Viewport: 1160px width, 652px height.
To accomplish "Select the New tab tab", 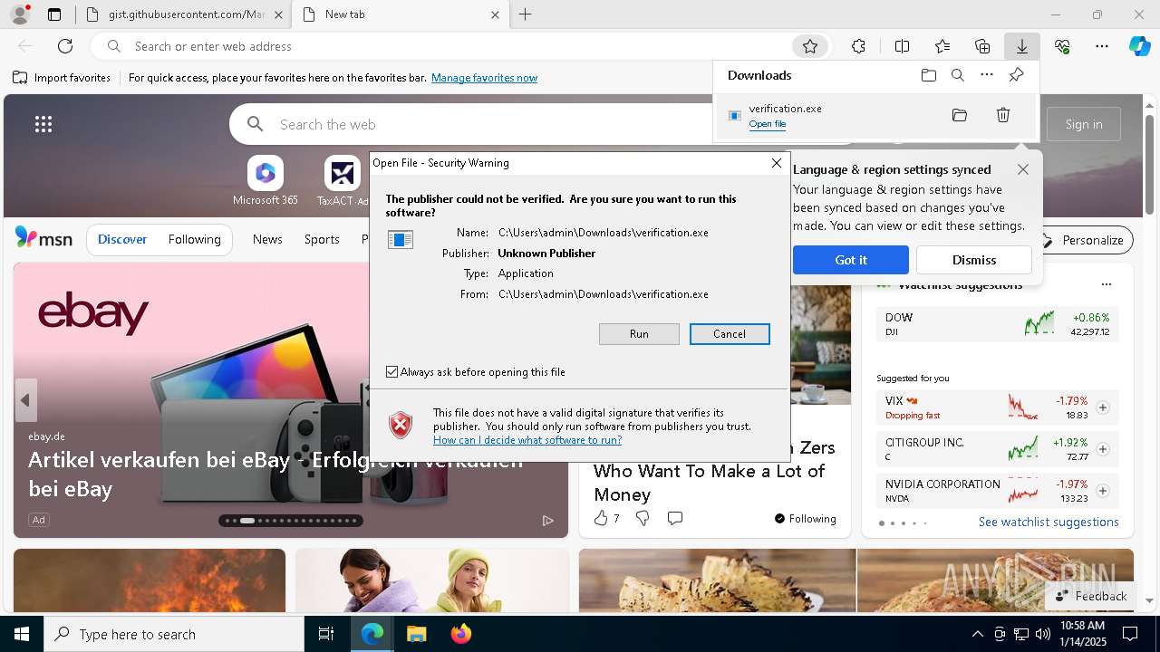I will [401, 14].
